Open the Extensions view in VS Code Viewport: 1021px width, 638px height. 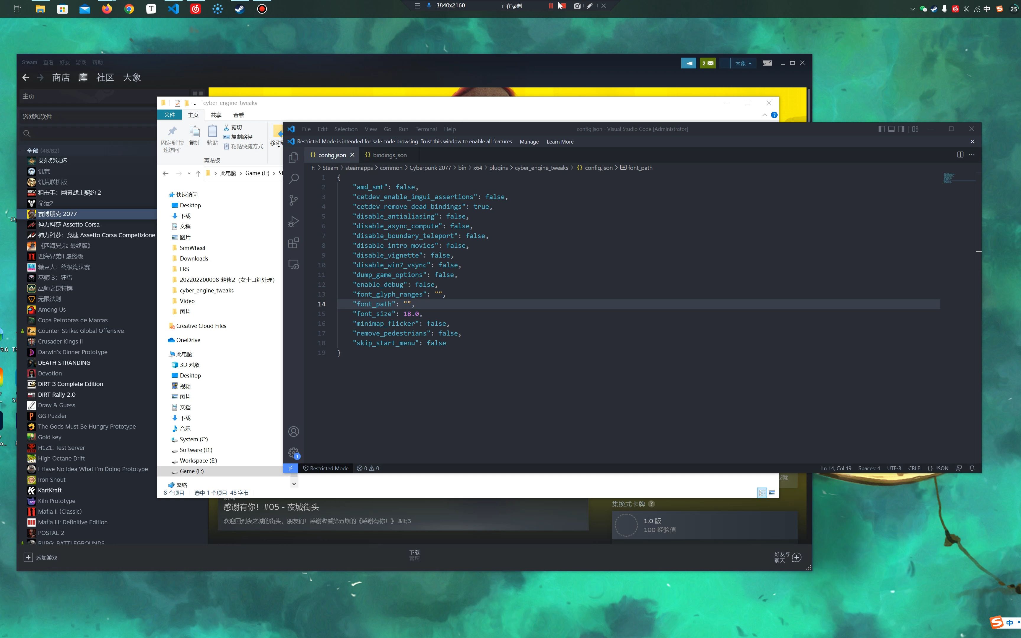294,243
